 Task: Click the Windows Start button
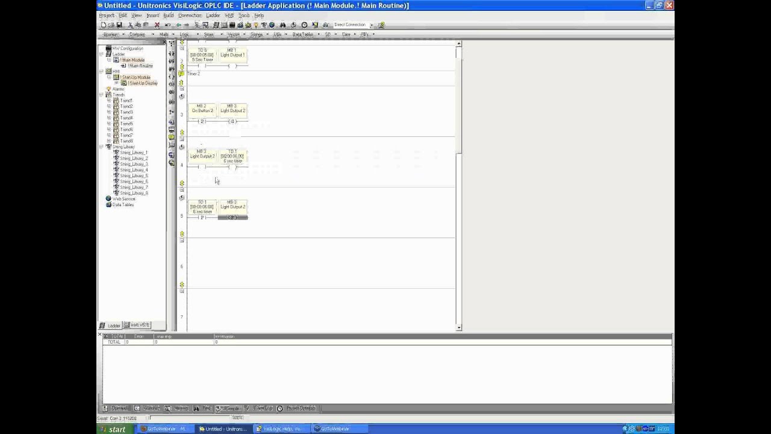pyautogui.click(x=114, y=429)
